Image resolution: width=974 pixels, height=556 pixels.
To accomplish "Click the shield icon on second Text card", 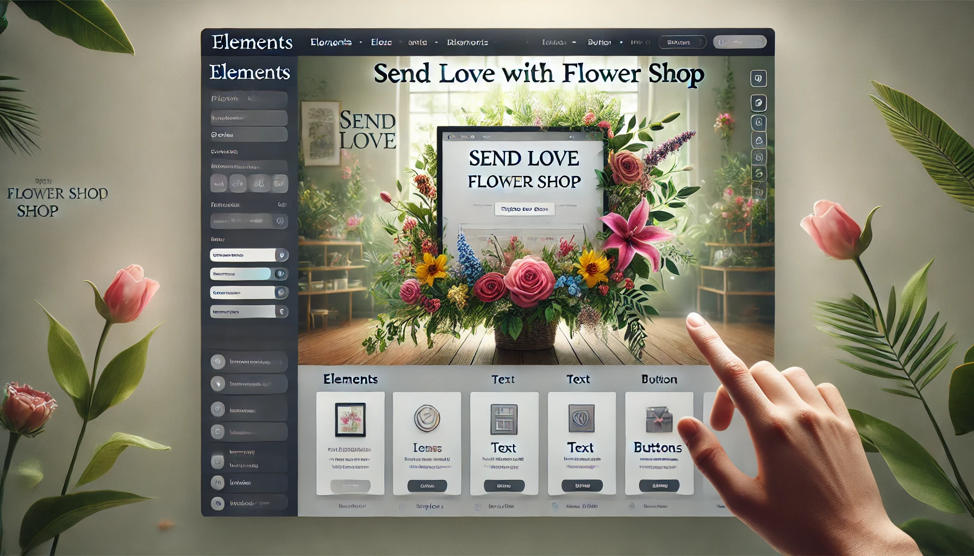I will tap(581, 419).
